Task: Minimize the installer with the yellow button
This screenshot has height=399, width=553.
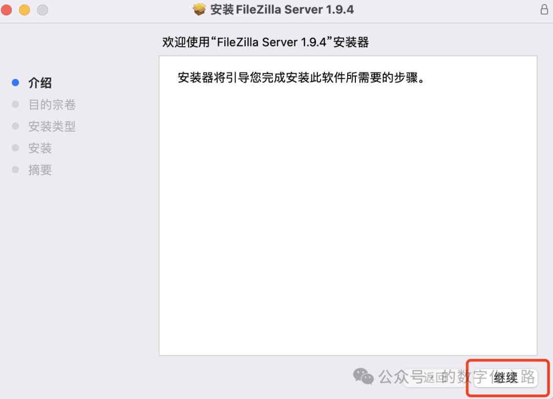Action: pos(25,10)
